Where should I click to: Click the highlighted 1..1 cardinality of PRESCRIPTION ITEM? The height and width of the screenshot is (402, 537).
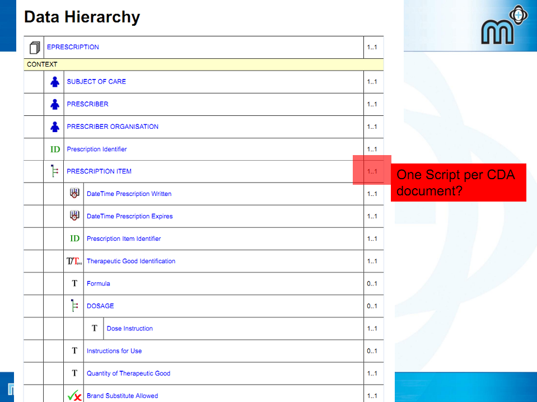click(x=372, y=171)
